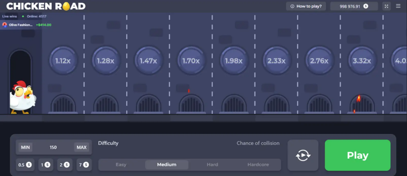Click the bet amount field showing 150
Image resolution: width=407 pixels, height=176 pixels.
53,147
